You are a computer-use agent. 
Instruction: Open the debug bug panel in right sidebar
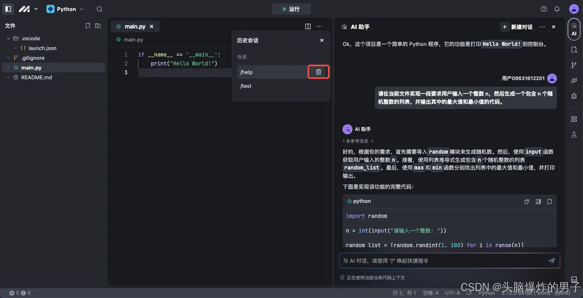coord(574,96)
